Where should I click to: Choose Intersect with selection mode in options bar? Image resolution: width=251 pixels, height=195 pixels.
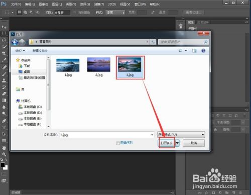point(37,12)
